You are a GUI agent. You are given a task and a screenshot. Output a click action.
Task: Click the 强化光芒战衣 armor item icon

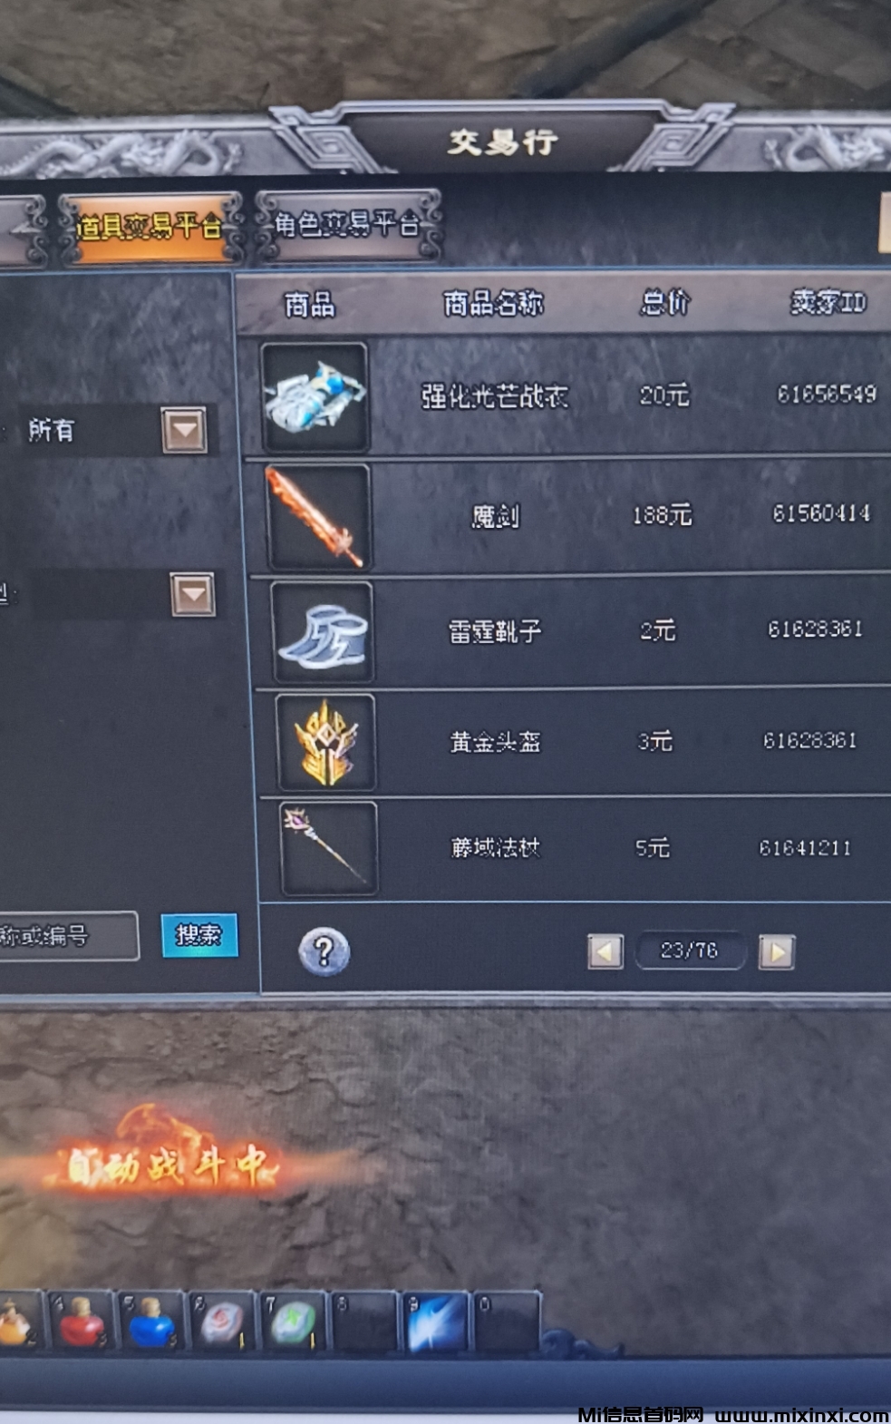click(x=315, y=397)
